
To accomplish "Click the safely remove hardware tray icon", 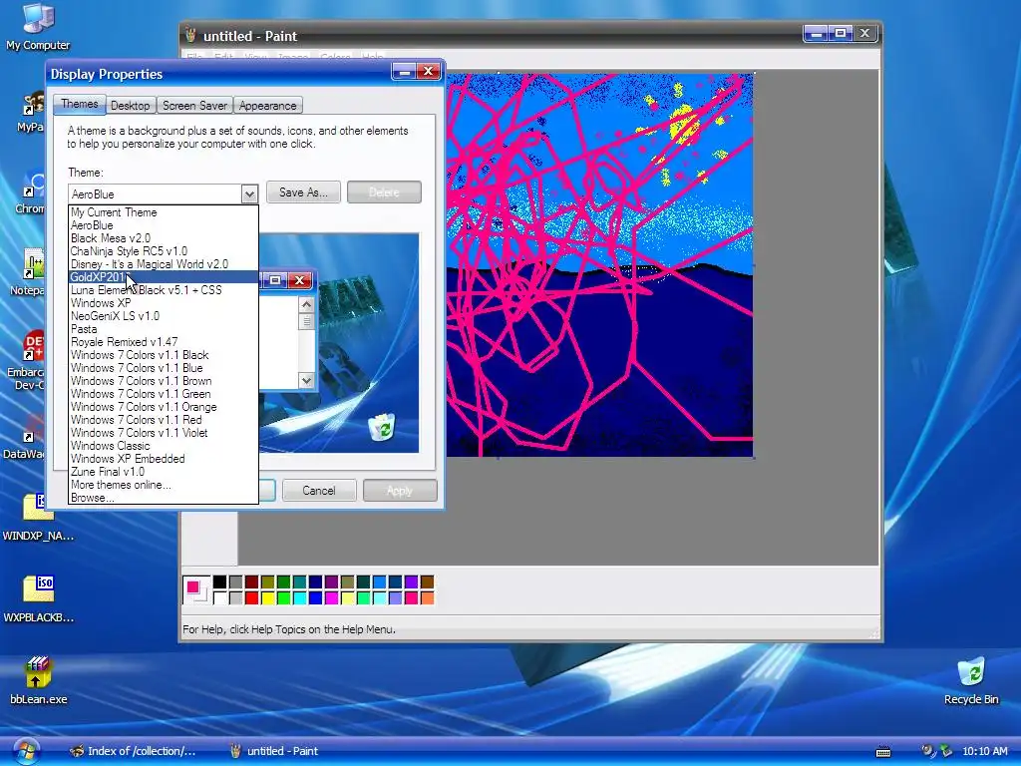I will click(945, 751).
